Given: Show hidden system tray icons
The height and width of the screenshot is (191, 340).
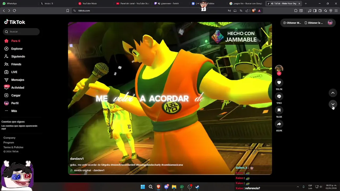Looking at the screenshot, I should click(298, 187).
